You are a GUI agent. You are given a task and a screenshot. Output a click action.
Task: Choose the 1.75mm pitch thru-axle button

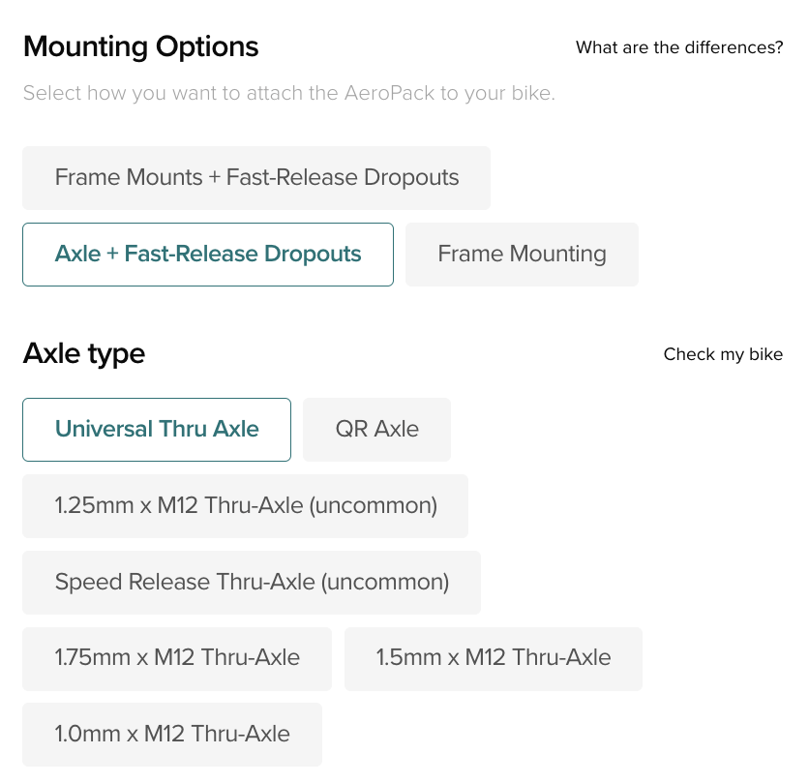pyautogui.click(x=177, y=659)
